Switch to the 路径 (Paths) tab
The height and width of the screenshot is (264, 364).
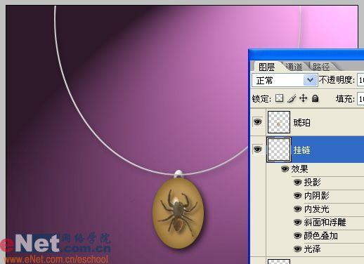[x=321, y=67]
